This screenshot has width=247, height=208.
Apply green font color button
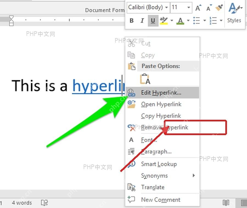[x=180, y=21]
